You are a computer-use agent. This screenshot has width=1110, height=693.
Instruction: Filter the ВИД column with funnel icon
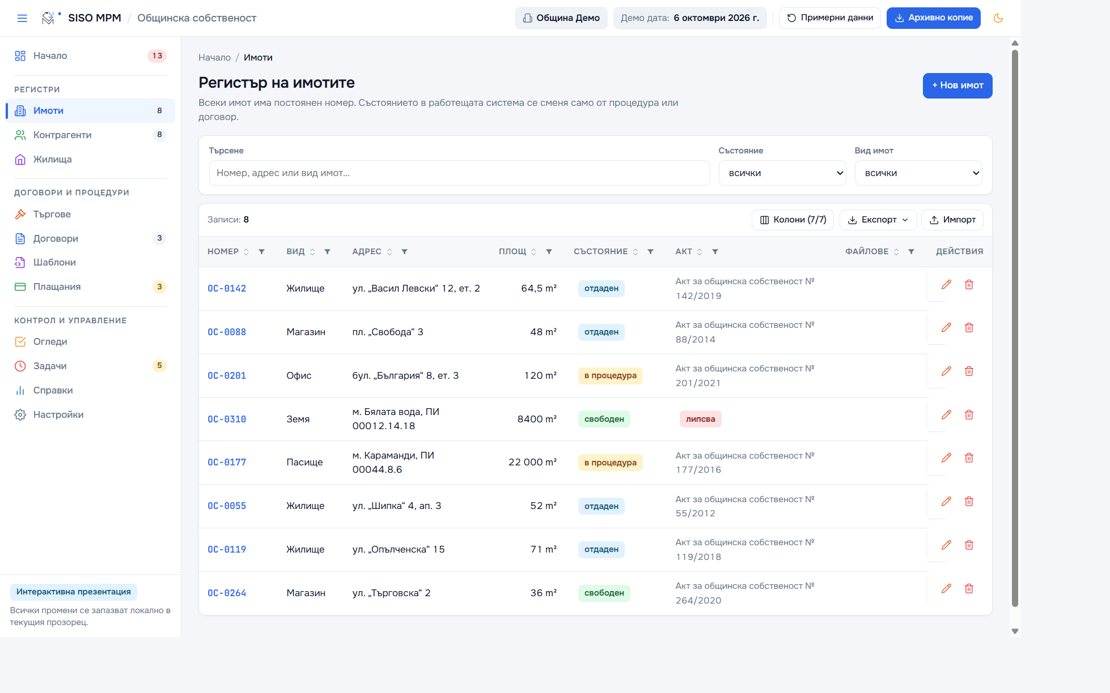(327, 251)
